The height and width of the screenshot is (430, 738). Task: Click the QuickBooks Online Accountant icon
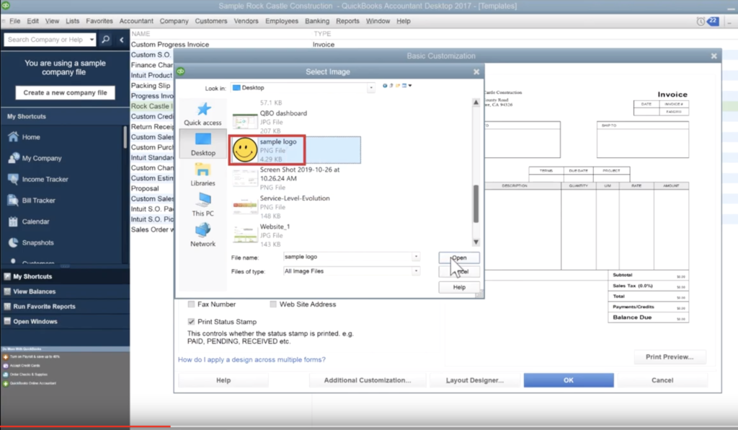6,384
